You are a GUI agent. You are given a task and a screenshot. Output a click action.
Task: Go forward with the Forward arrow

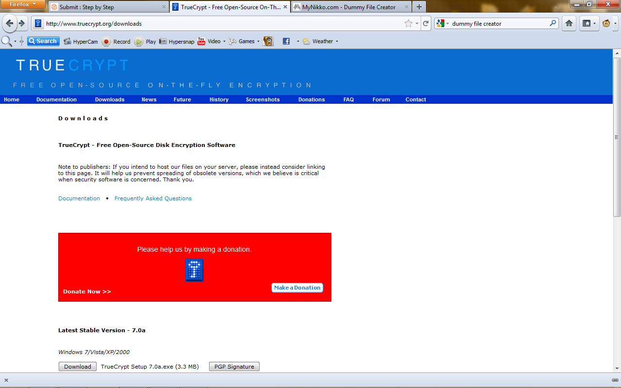[22, 23]
